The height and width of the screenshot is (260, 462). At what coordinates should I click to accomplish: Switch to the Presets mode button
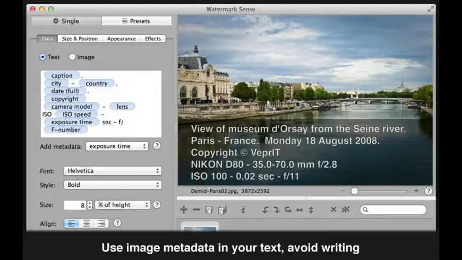pyautogui.click(x=136, y=21)
